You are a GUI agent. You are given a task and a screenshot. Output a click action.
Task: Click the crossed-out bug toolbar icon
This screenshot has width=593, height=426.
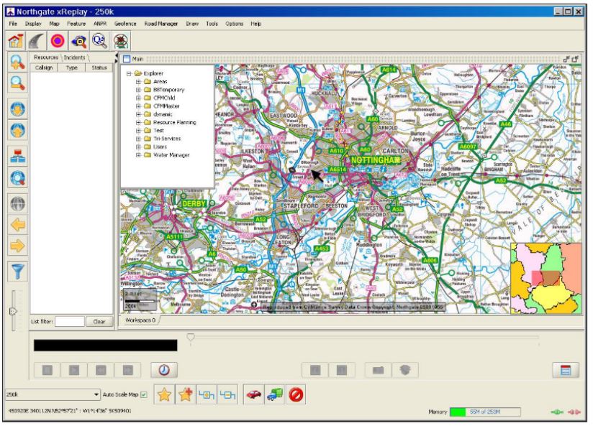[x=121, y=41]
